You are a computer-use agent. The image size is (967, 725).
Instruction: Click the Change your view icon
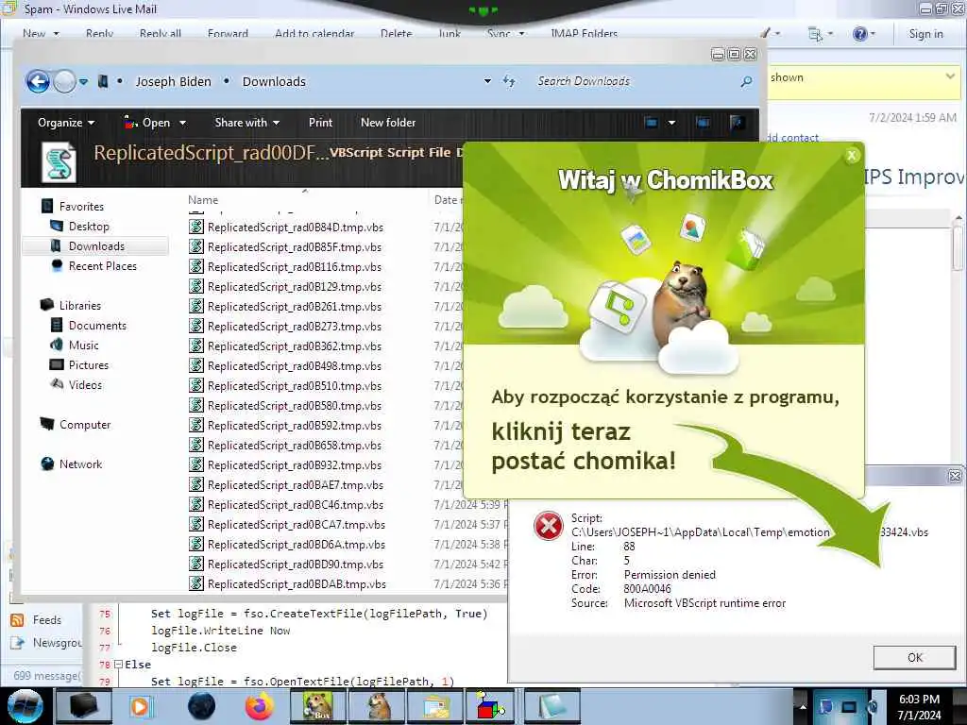pyautogui.click(x=652, y=123)
